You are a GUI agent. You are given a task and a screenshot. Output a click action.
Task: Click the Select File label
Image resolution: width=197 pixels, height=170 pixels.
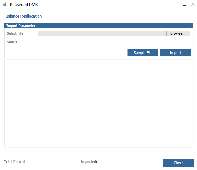(15, 33)
